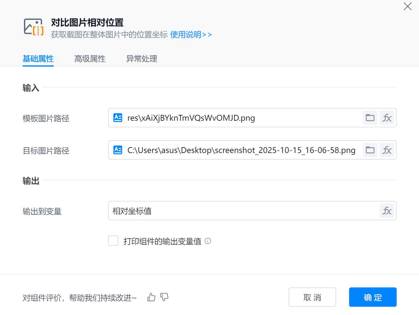Browse folder for 模板图片路径
419x315 pixels.
click(370, 118)
